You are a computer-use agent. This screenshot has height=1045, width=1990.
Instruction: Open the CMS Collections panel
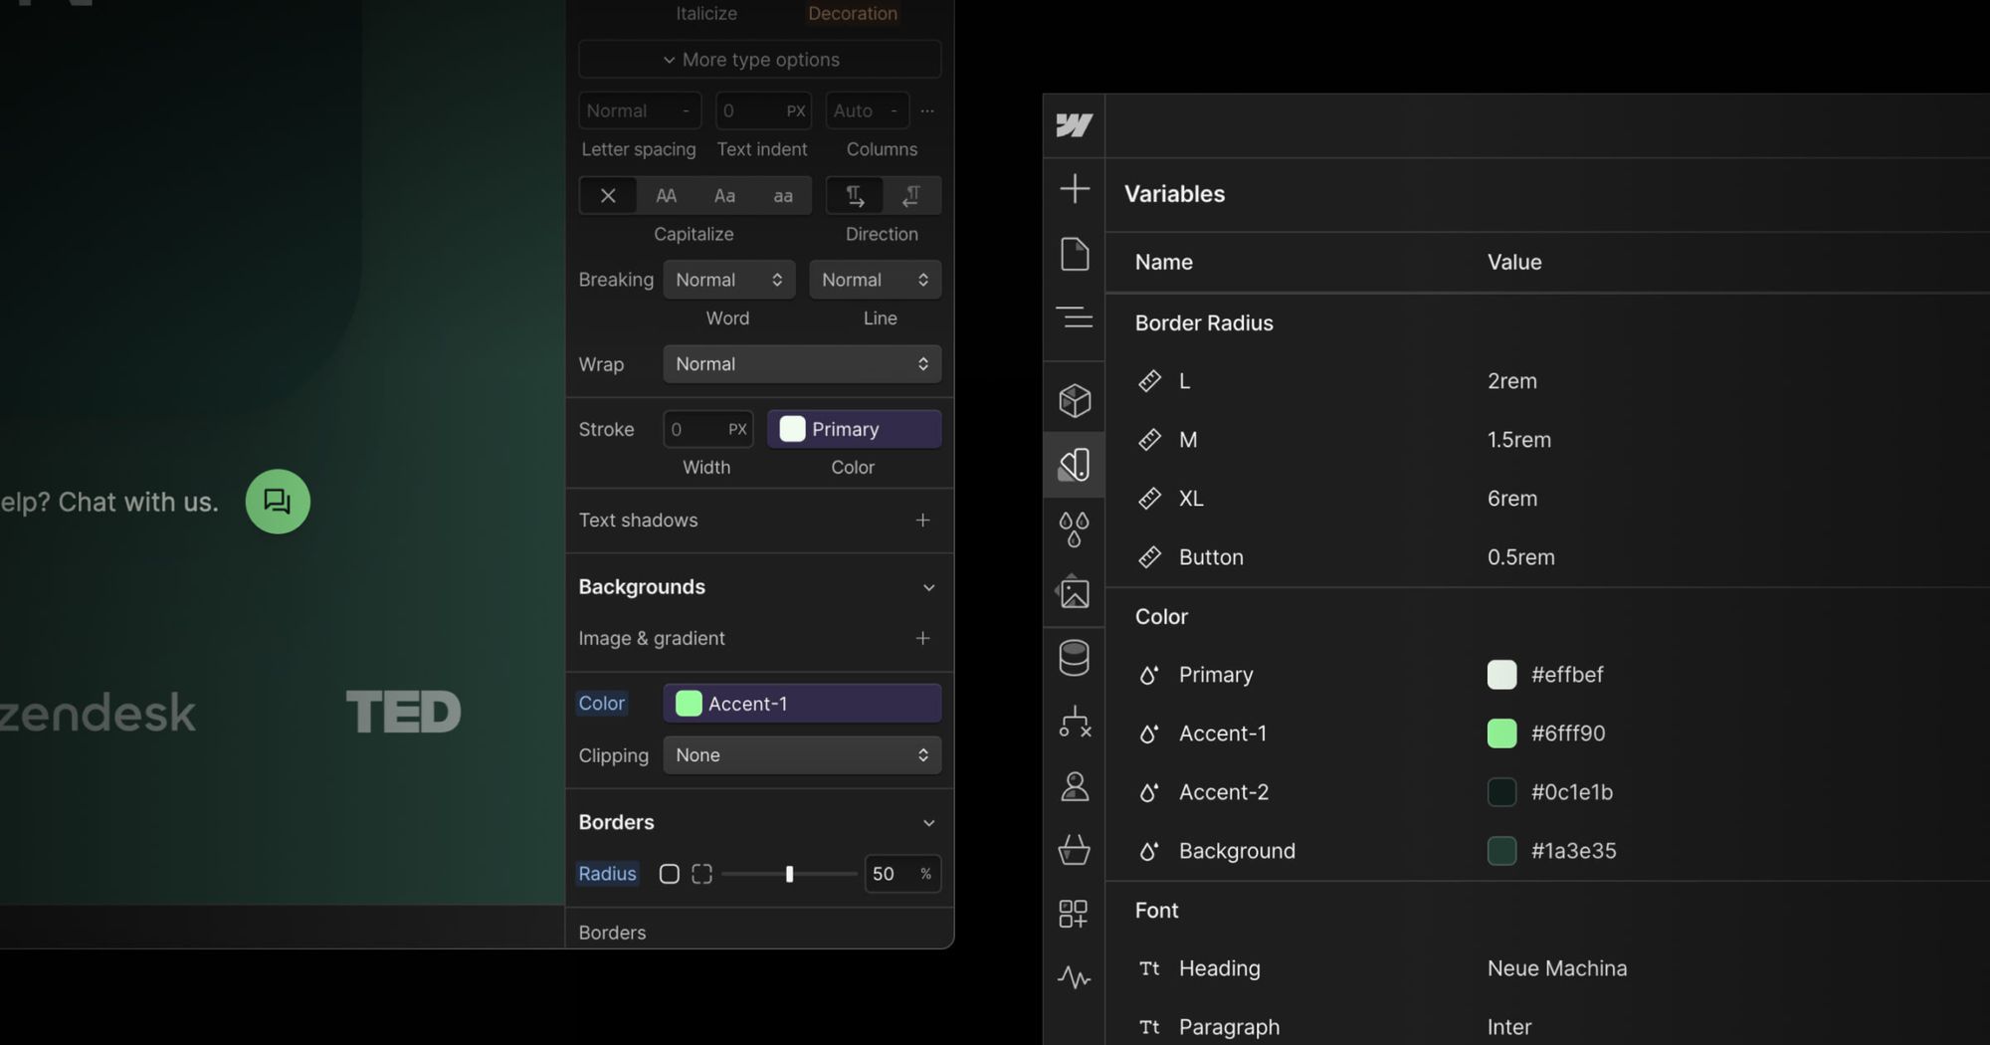1075,658
